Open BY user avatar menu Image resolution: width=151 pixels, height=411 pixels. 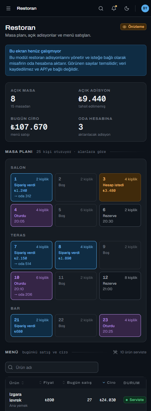point(145,8)
